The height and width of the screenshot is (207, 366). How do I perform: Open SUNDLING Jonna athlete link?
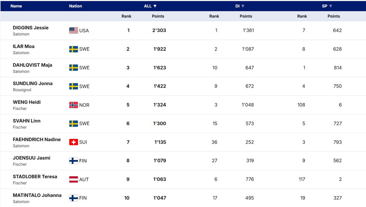click(x=33, y=84)
